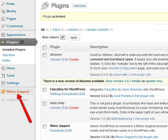Open the Posts pushpin icon
This screenshot has width=168, height=140.
tap(3, 4)
